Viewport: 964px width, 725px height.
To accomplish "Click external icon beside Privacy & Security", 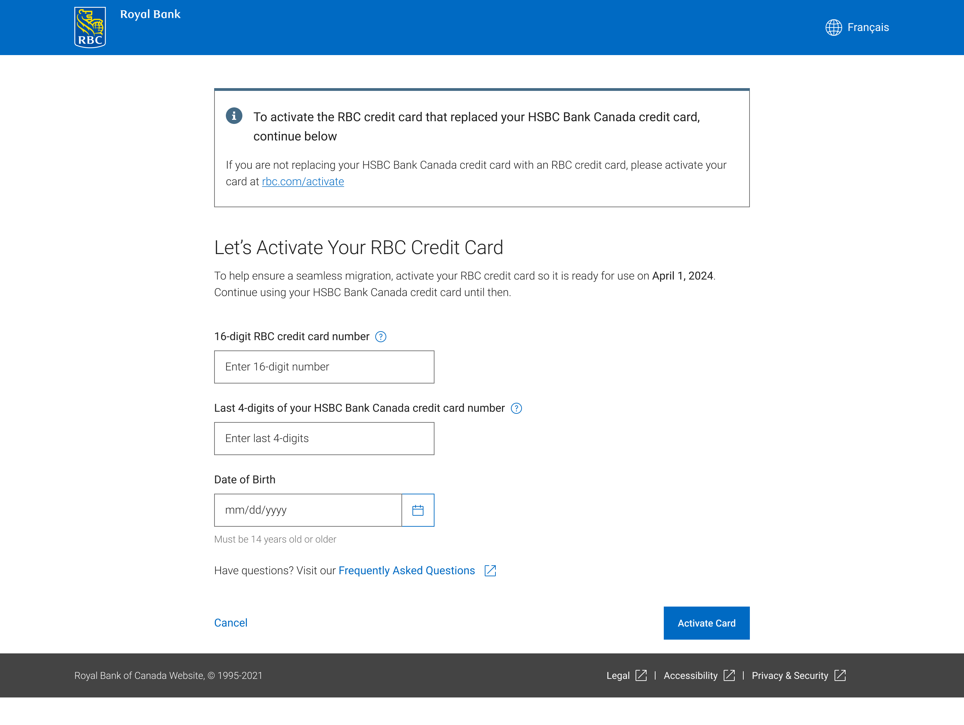I will [x=840, y=675].
